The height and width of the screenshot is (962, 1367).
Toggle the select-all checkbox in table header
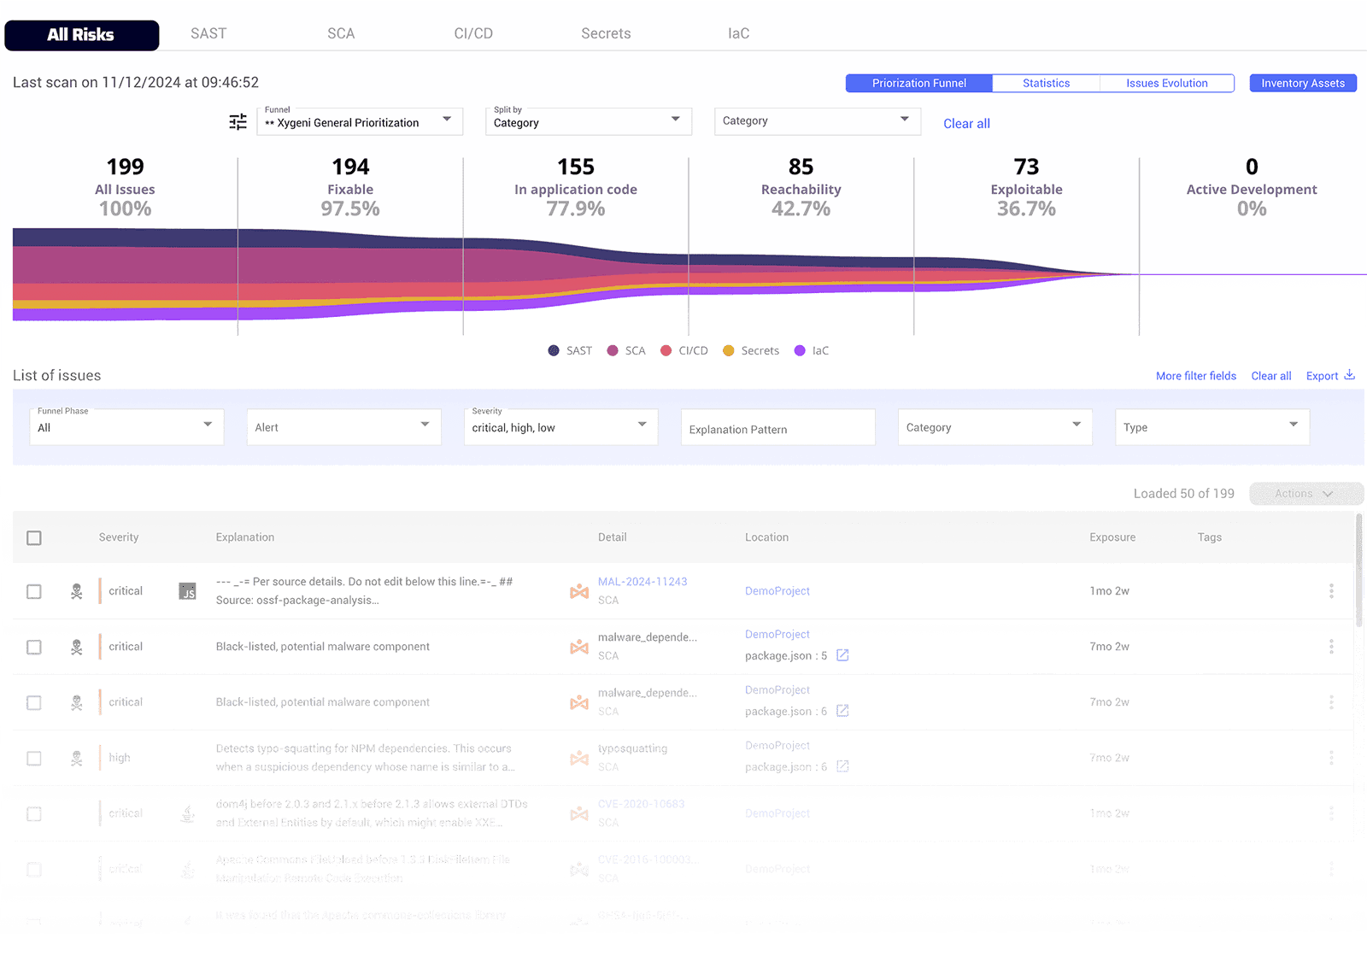pos(34,538)
